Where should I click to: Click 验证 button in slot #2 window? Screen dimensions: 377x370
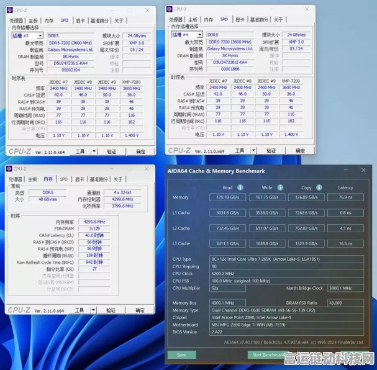point(112,151)
